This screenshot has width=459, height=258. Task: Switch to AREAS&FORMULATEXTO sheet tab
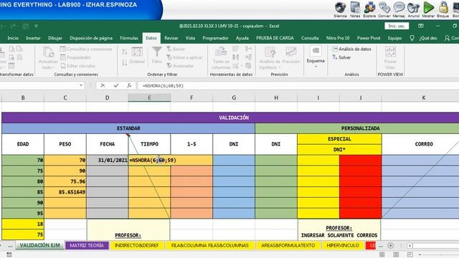pos(288,245)
